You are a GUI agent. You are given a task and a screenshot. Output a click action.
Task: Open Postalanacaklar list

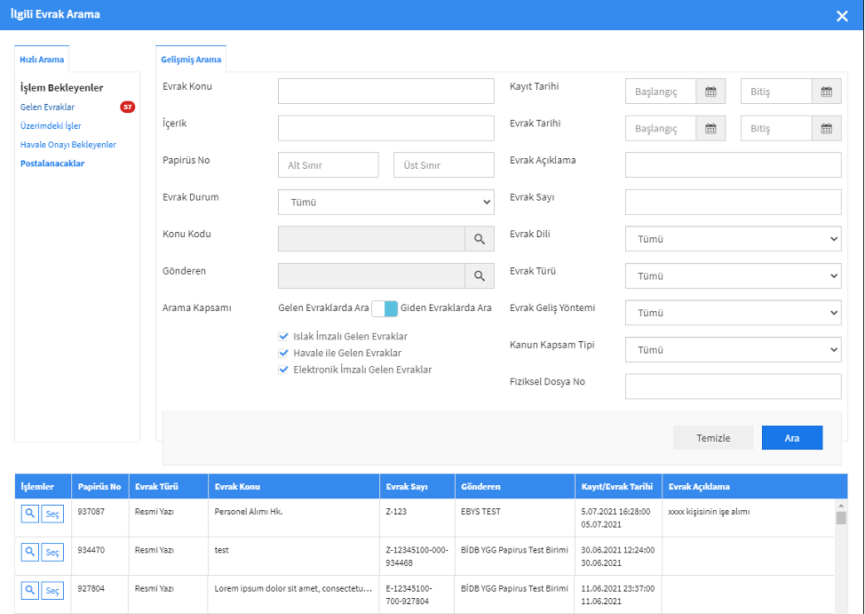52,163
